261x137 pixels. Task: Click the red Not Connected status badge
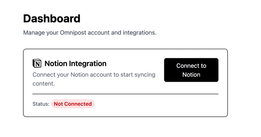click(x=73, y=104)
